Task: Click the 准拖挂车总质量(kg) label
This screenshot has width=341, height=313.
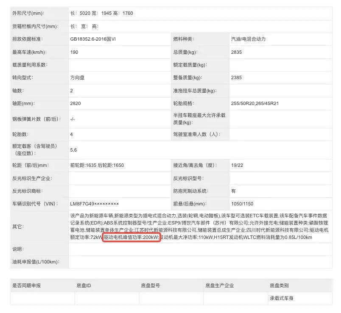Action: tap(195, 91)
